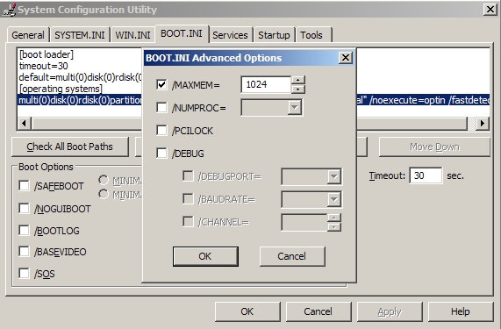Click the Apply button
Image resolution: width=501 pixels, height=329 pixels.
pos(390,311)
